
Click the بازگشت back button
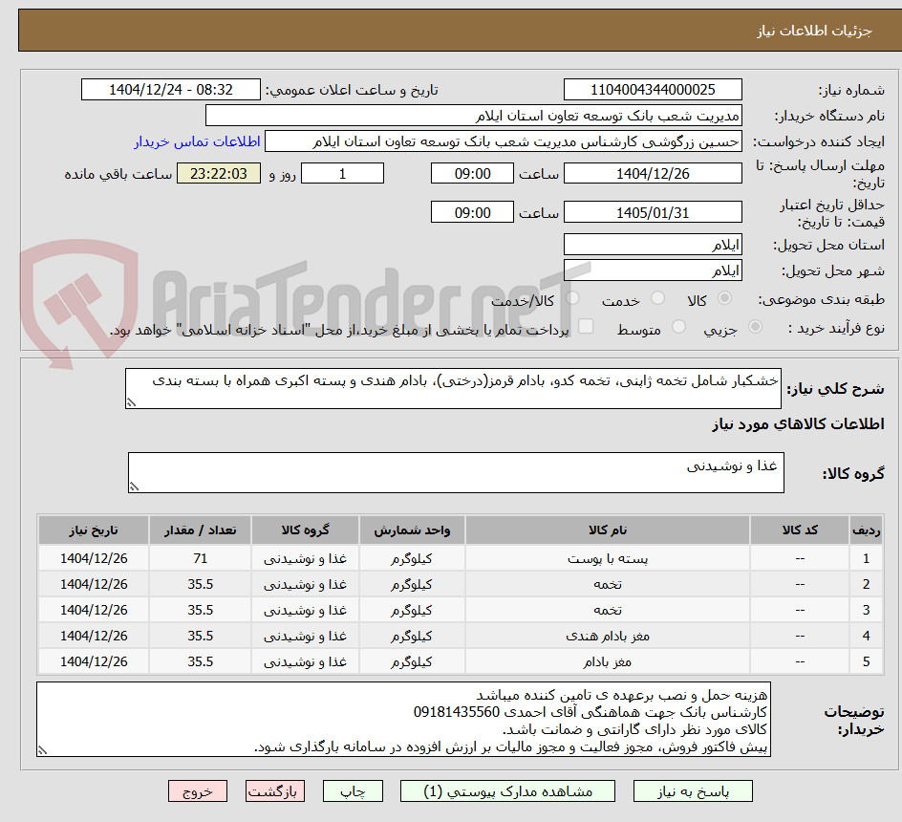pyautogui.click(x=274, y=791)
